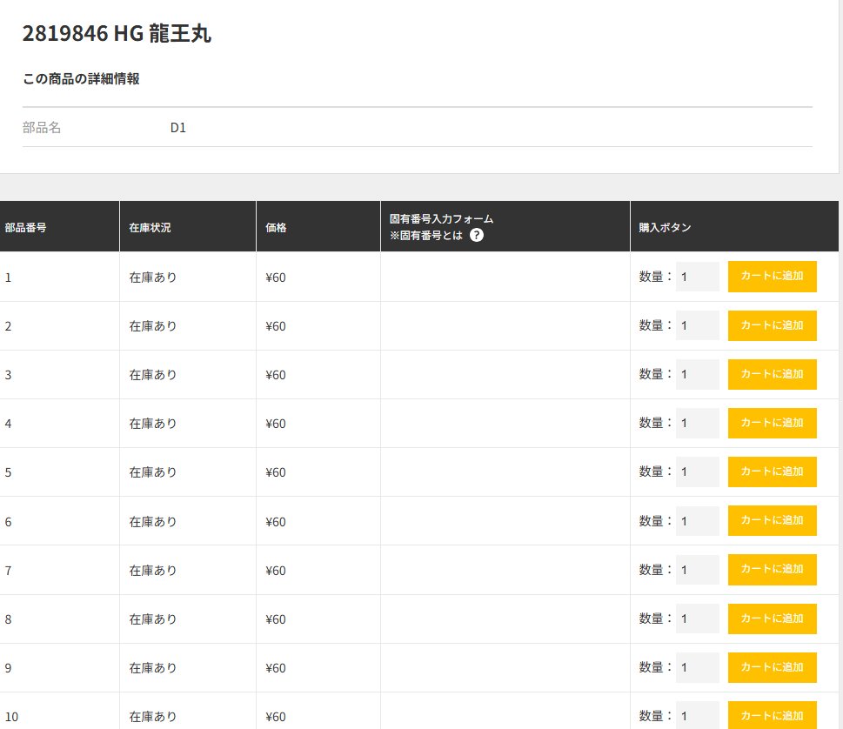The height and width of the screenshot is (729, 843).
Task: Click the この商品の詳細情報 heading
Action: click(81, 79)
